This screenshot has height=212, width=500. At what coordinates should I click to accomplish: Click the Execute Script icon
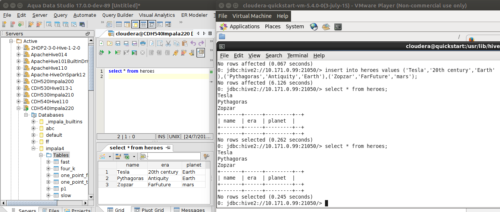click(118, 53)
